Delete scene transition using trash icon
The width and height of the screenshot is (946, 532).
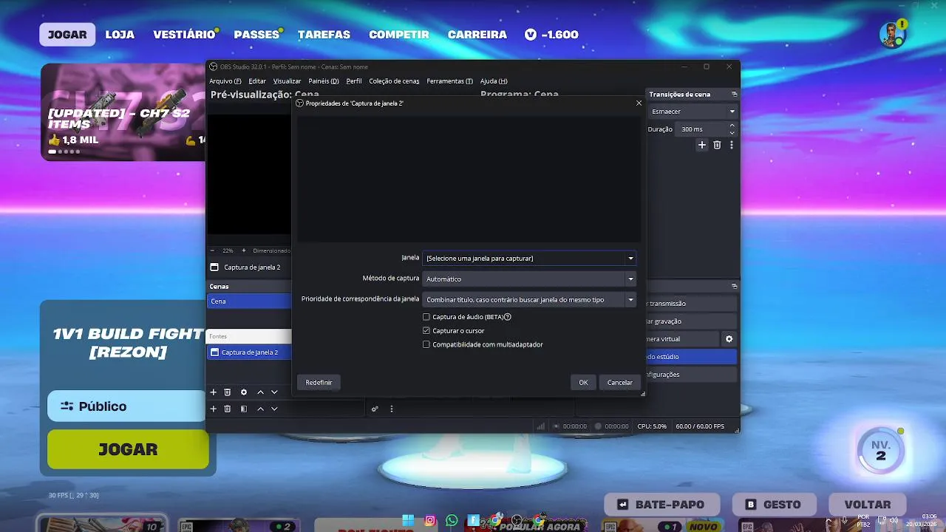tap(717, 145)
